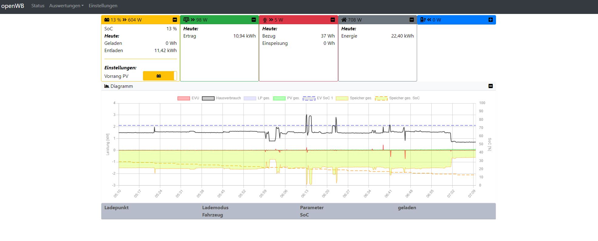Collapse the PV yield card
Viewport: 598px width, 241px height.
[253, 20]
